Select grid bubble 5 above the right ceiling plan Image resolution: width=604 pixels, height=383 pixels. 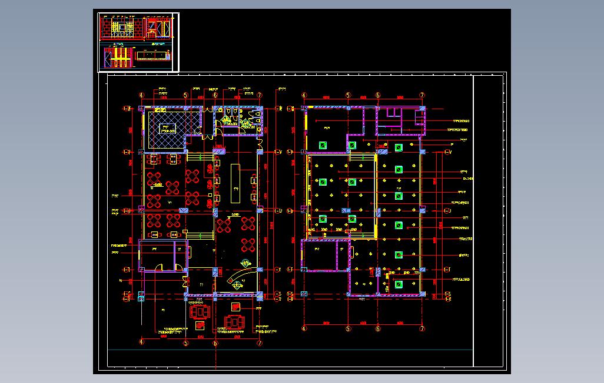click(x=349, y=95)
